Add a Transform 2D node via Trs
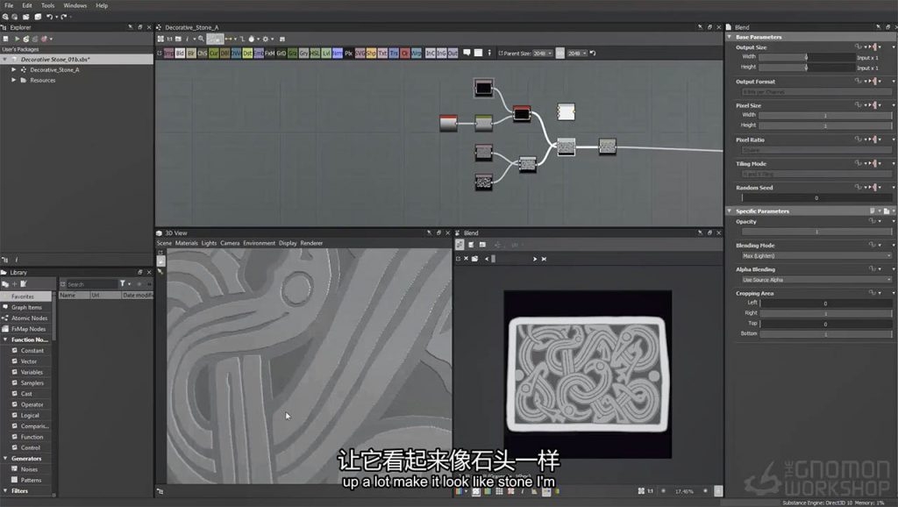 pyautogui.click(x=394, y=54)
